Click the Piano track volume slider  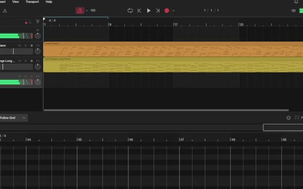(x=16, y=51)
